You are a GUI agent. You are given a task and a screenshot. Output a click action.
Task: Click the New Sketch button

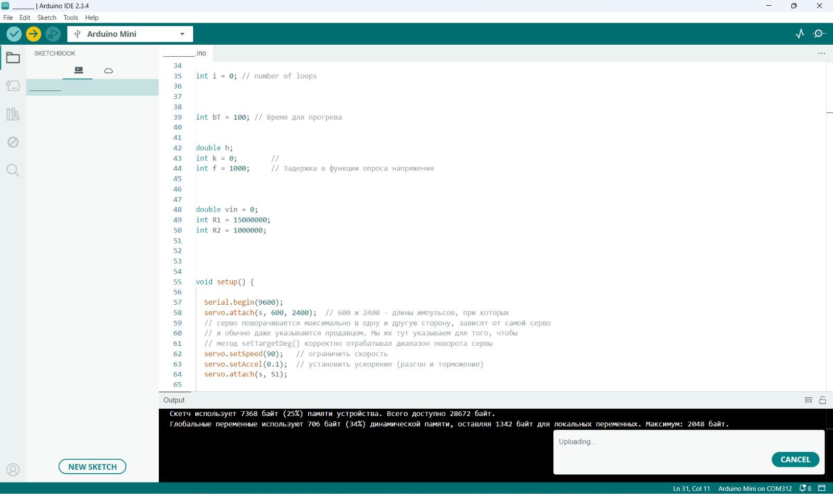(x=92, y=466)
